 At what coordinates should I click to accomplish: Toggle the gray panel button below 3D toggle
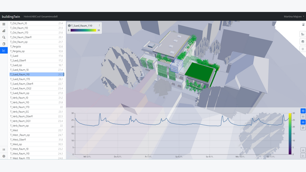click(303, 117)
